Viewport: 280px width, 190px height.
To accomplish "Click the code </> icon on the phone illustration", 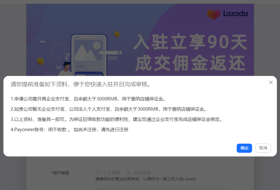I will (80, 66).
